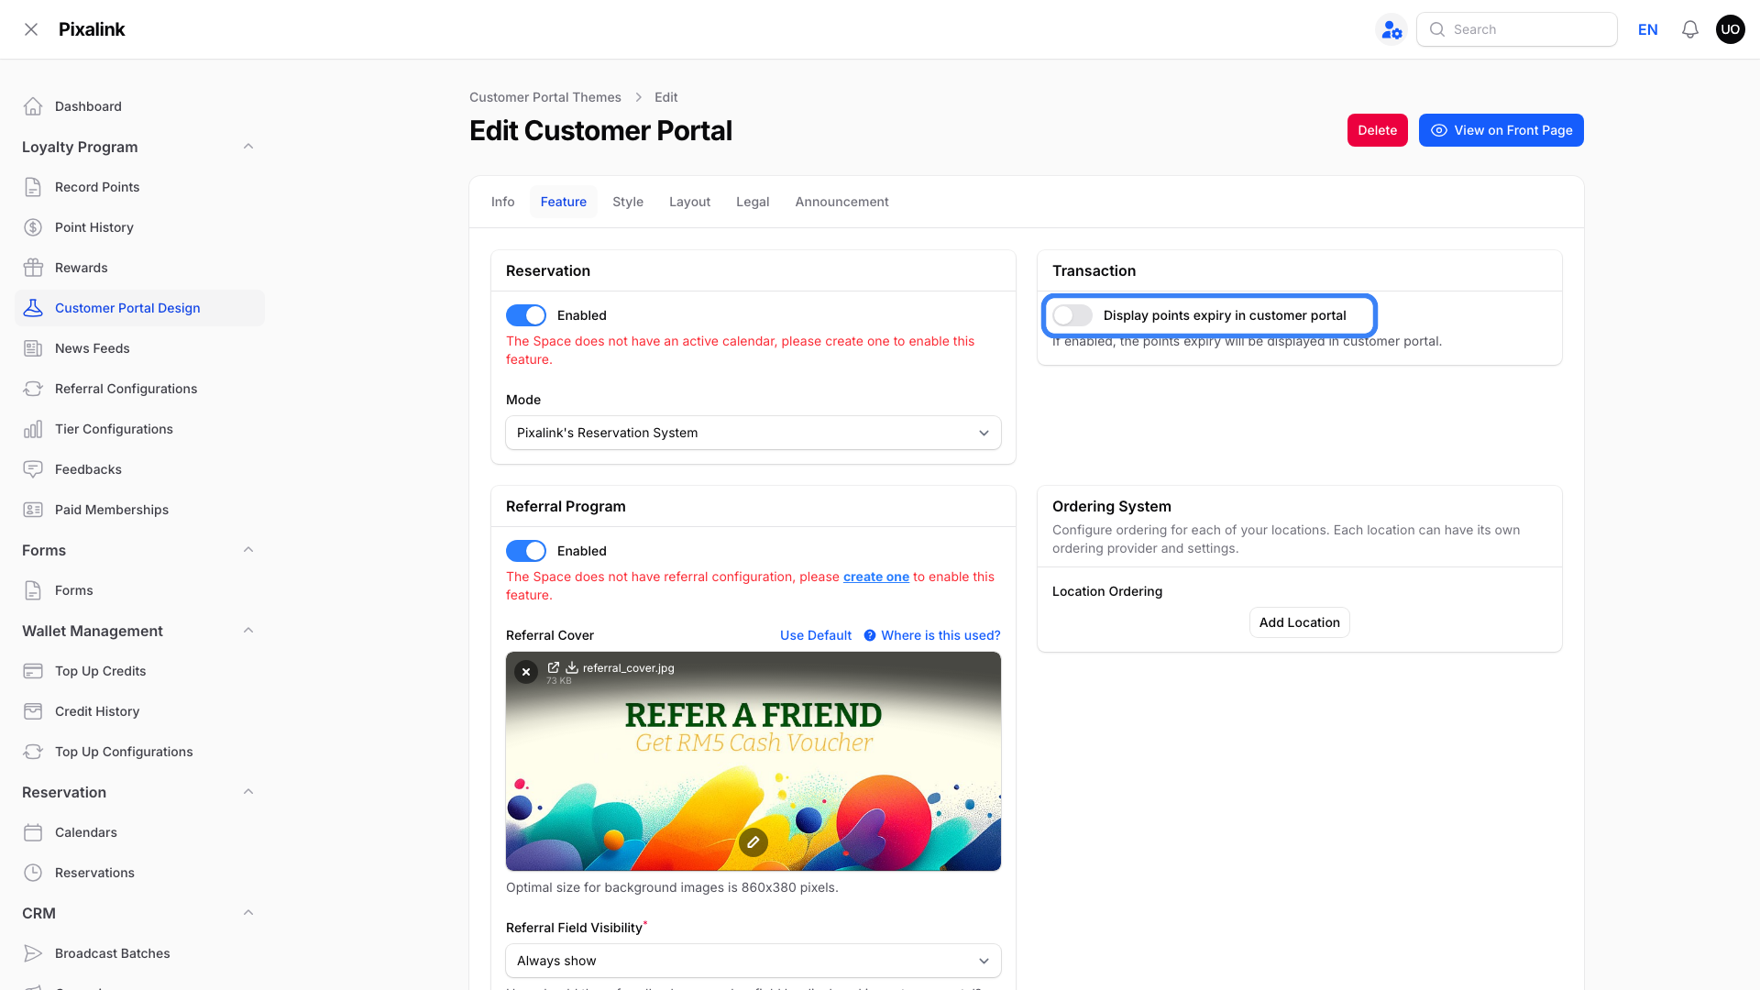Download referral_cover.jpg via download icon
The height and width of the screenshot is (990, 1760).
click(572, 667)
